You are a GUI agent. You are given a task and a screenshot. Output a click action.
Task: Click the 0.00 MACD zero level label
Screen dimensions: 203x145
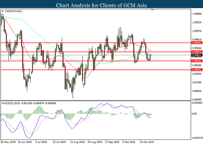pos(195,114)
